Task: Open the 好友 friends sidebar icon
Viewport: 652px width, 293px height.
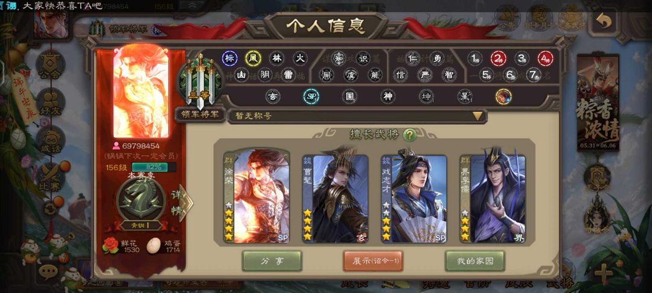Action: 50,102
